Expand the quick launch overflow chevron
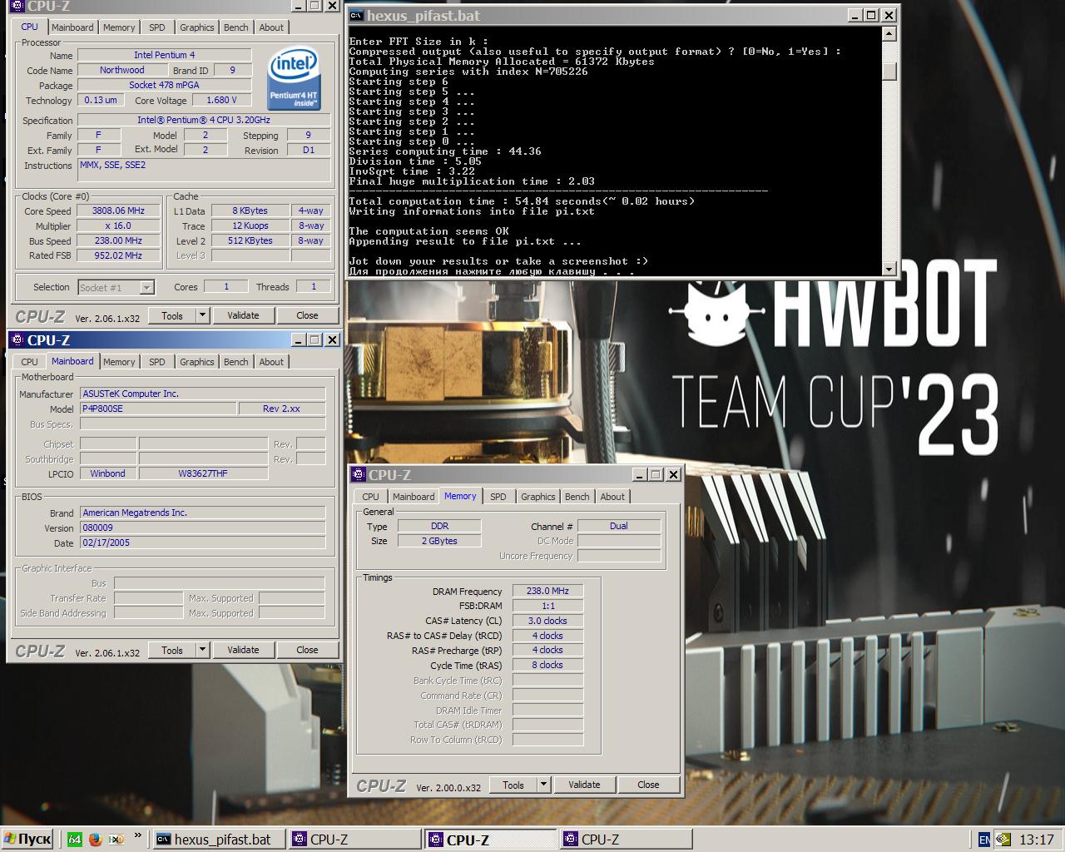This screenshot has width=1065, height=852. (x=138, y=835)
